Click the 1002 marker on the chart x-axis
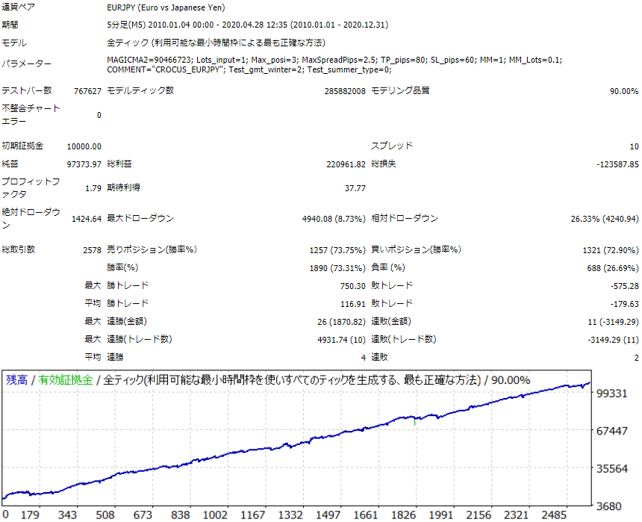This screenshot has height=522, width=642. pos(215,515)
